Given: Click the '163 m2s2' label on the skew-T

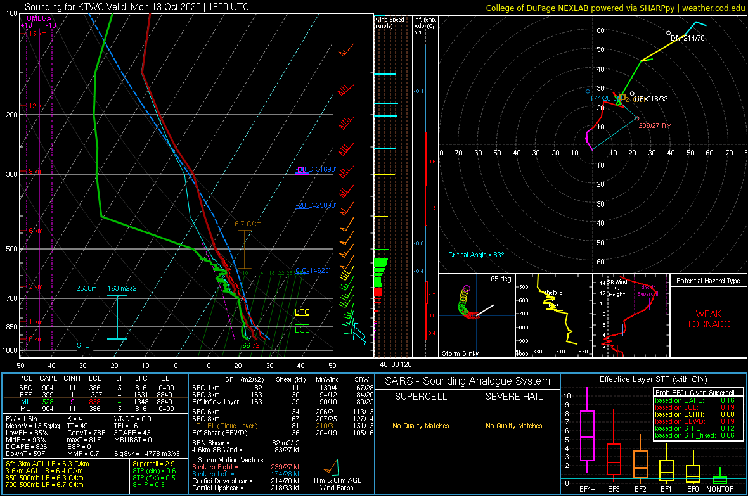Looking at the screenshot, I should pyautogui.click(x=122, y=288).
